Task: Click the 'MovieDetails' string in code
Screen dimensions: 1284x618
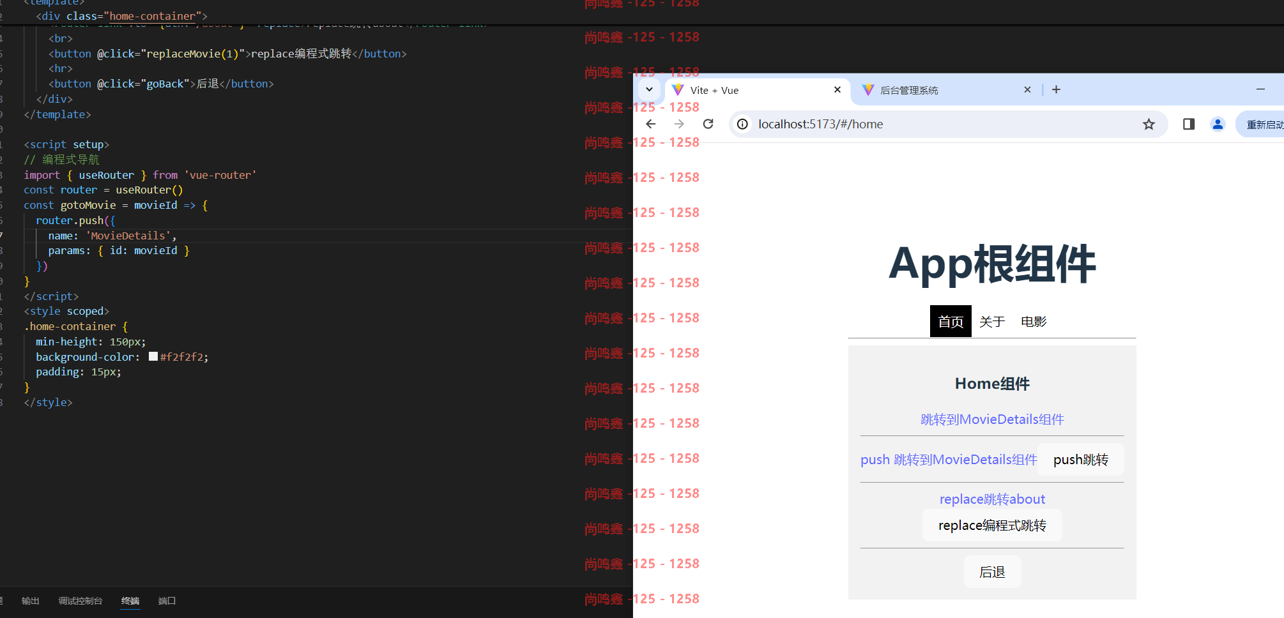Action: (x=128, y=236)
